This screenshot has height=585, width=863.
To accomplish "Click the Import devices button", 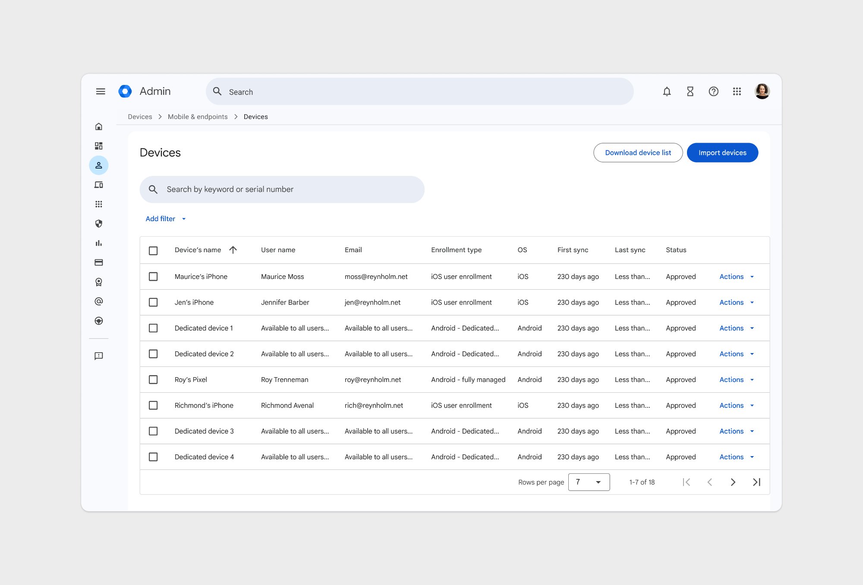I will (722, 153).
